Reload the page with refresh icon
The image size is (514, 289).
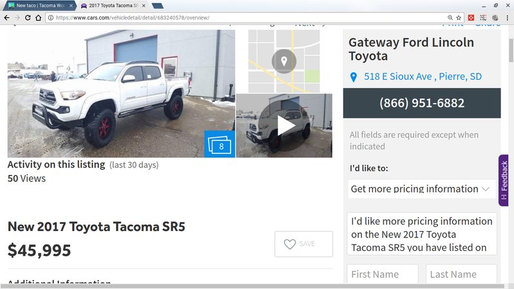click(x=28, y=17)
